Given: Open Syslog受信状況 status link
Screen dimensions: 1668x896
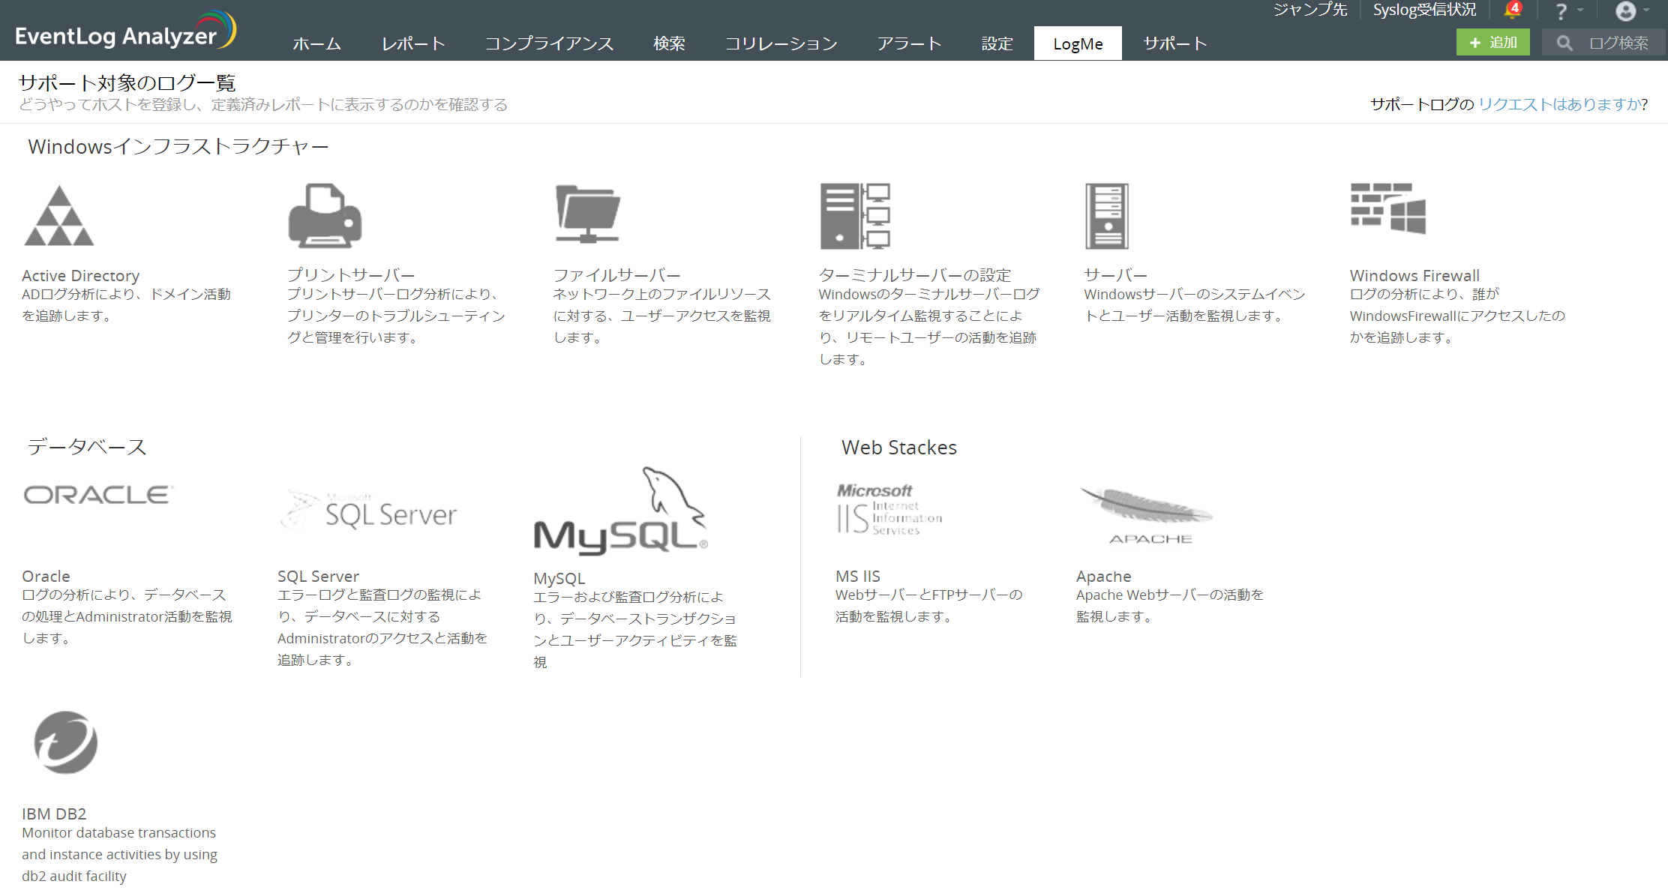Looking at the screenshot, I should point(1424,10).
